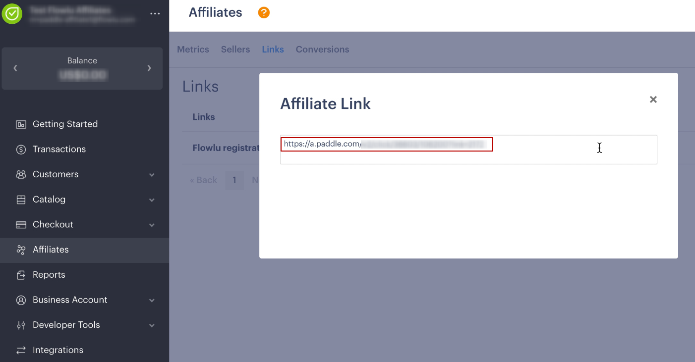Open Customers in the sidebar
Screen dimensions: 695x362
(84, 174)
